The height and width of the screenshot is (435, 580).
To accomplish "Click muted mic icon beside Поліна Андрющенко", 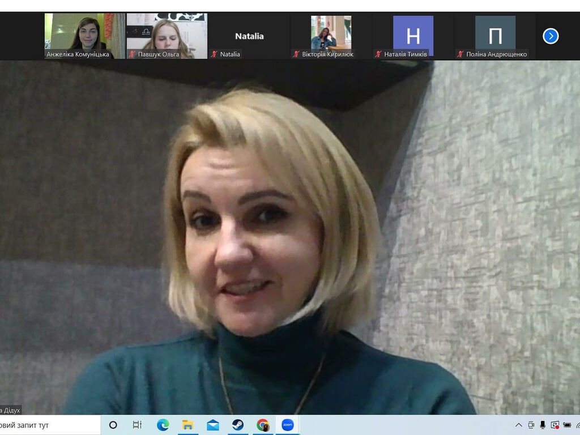I will point(460,54).
